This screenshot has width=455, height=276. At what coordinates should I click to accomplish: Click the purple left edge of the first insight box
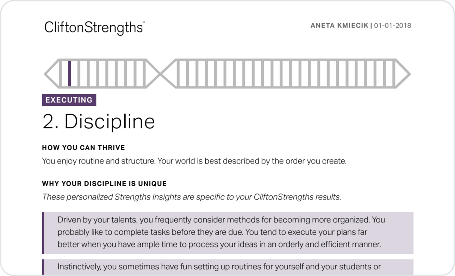click(x=43, y=233)
